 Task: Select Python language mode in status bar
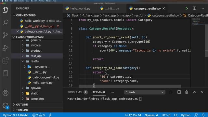[186, 115]
